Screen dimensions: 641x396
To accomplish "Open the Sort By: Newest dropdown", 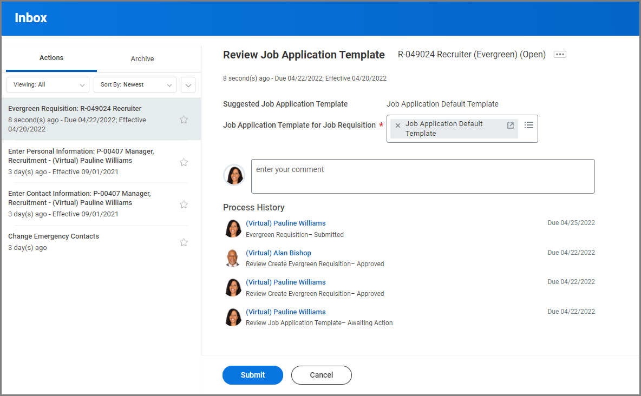I will coord(135,85).
